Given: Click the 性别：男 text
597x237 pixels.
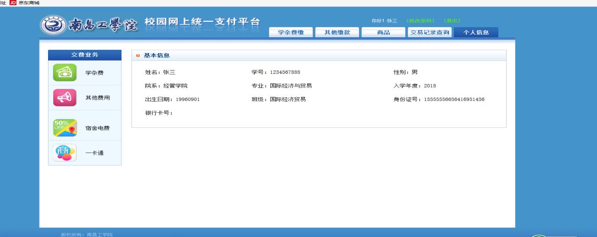Looking at the screenshot, I should pos(405,72).
